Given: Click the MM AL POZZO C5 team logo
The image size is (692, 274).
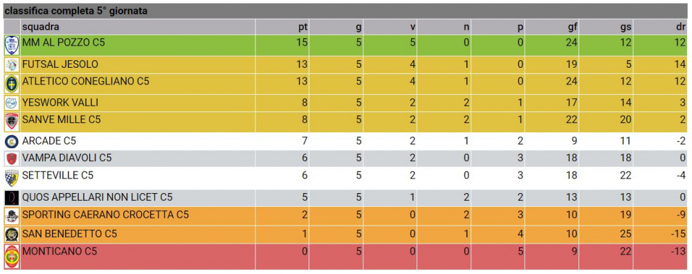Looking at the screenshot, I should [12, 45].
